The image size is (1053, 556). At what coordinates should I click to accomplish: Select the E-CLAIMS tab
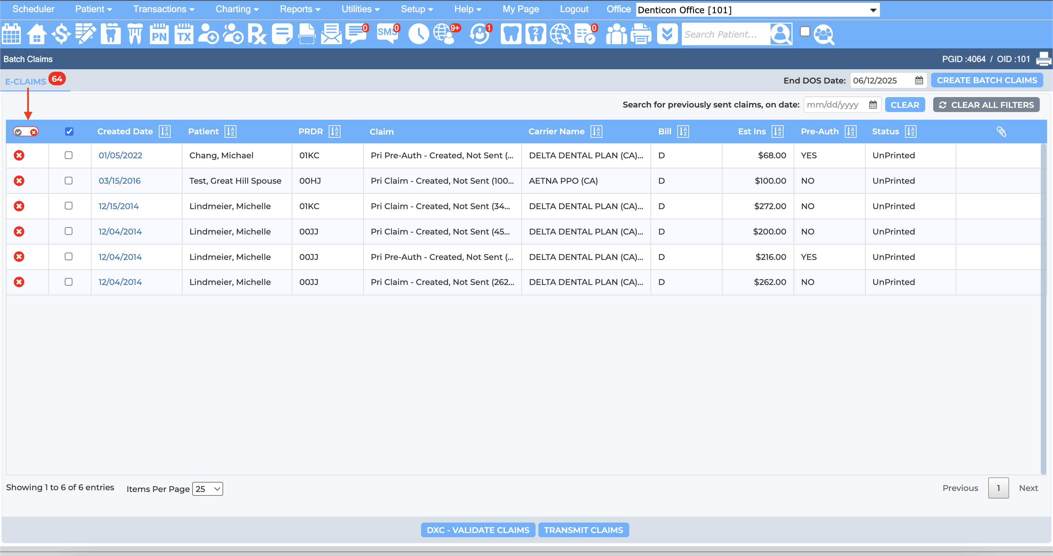tap(25, 81)
